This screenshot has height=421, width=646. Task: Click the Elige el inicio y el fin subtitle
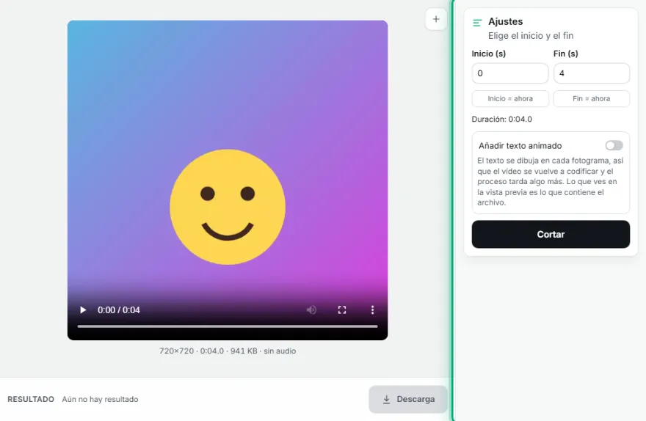tap(531, 36)
